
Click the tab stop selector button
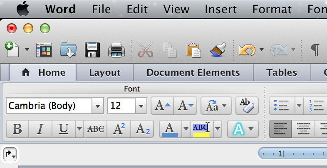(x=10, y=154)
